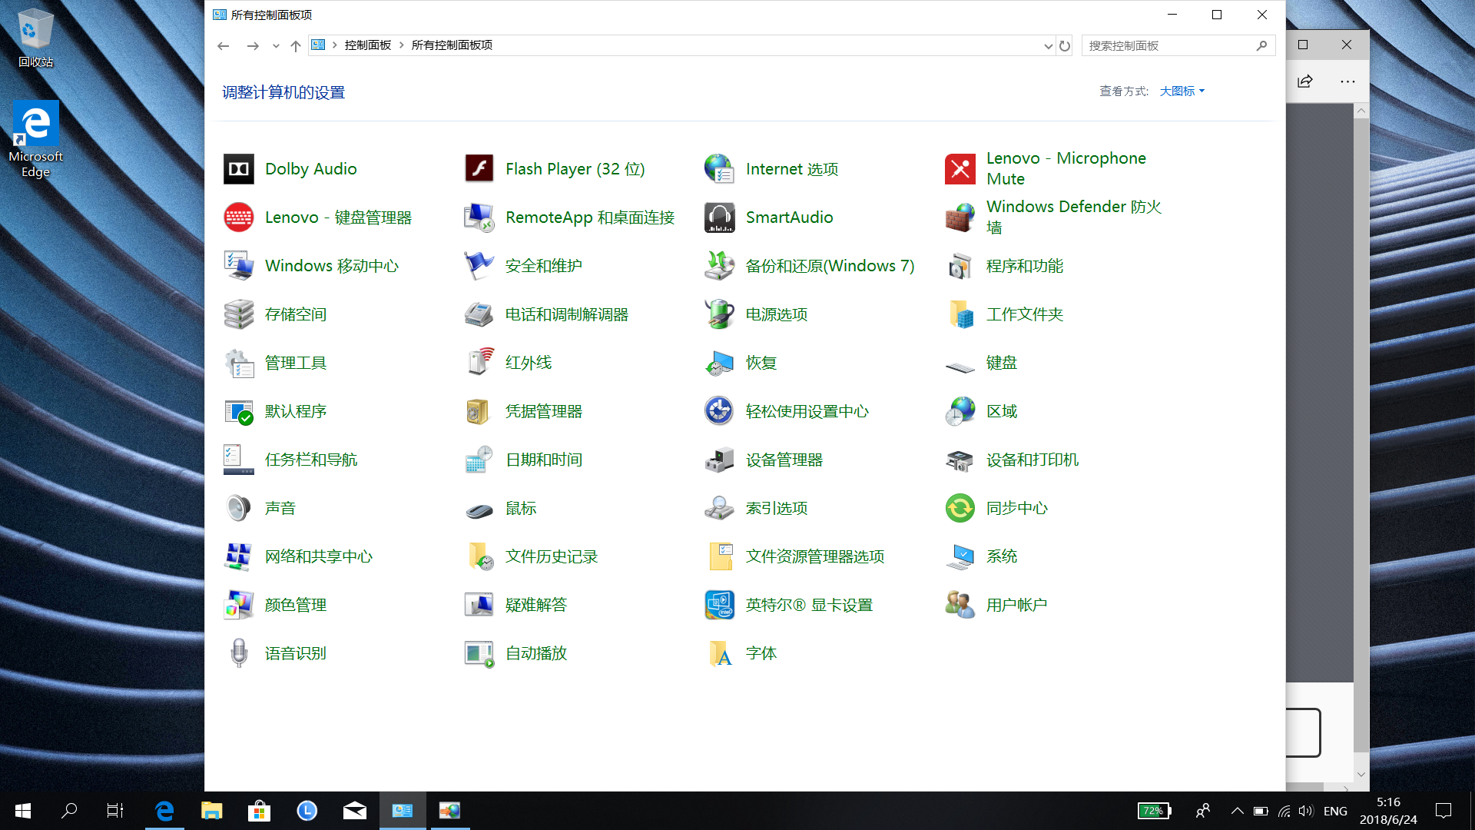Open the 恢复 link
1475x830 pixels.
pos(761,363)
